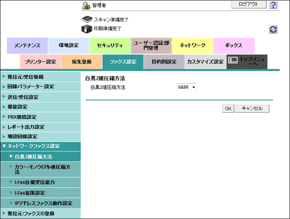Go to トップメニューへ

click(x=247, y=62)
